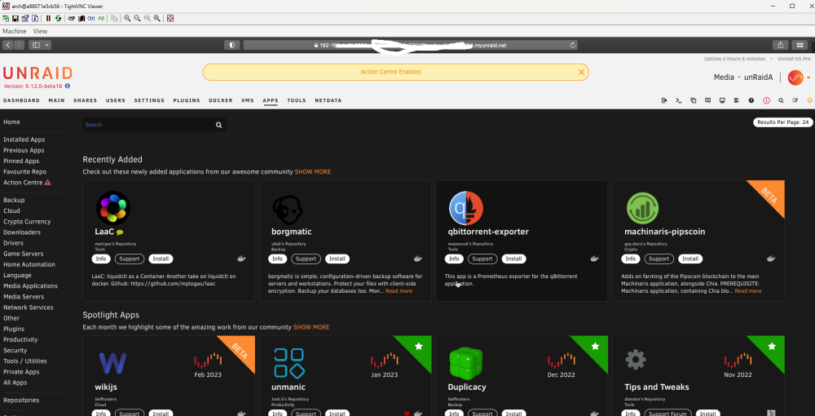The height and width of the screenshot is (416, 815).
Task: Click the browser share icon
Action: (x=781, y=45)
